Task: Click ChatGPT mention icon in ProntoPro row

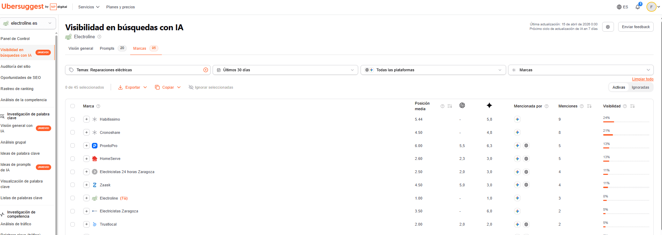Action: (x=527, y=146)
